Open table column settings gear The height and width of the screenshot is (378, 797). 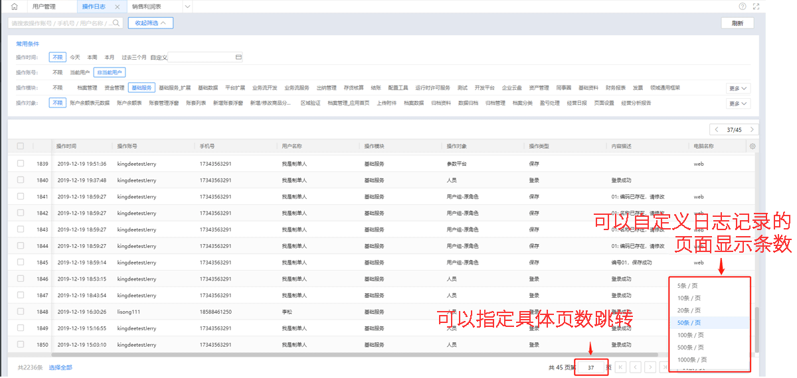pos(753,147)
